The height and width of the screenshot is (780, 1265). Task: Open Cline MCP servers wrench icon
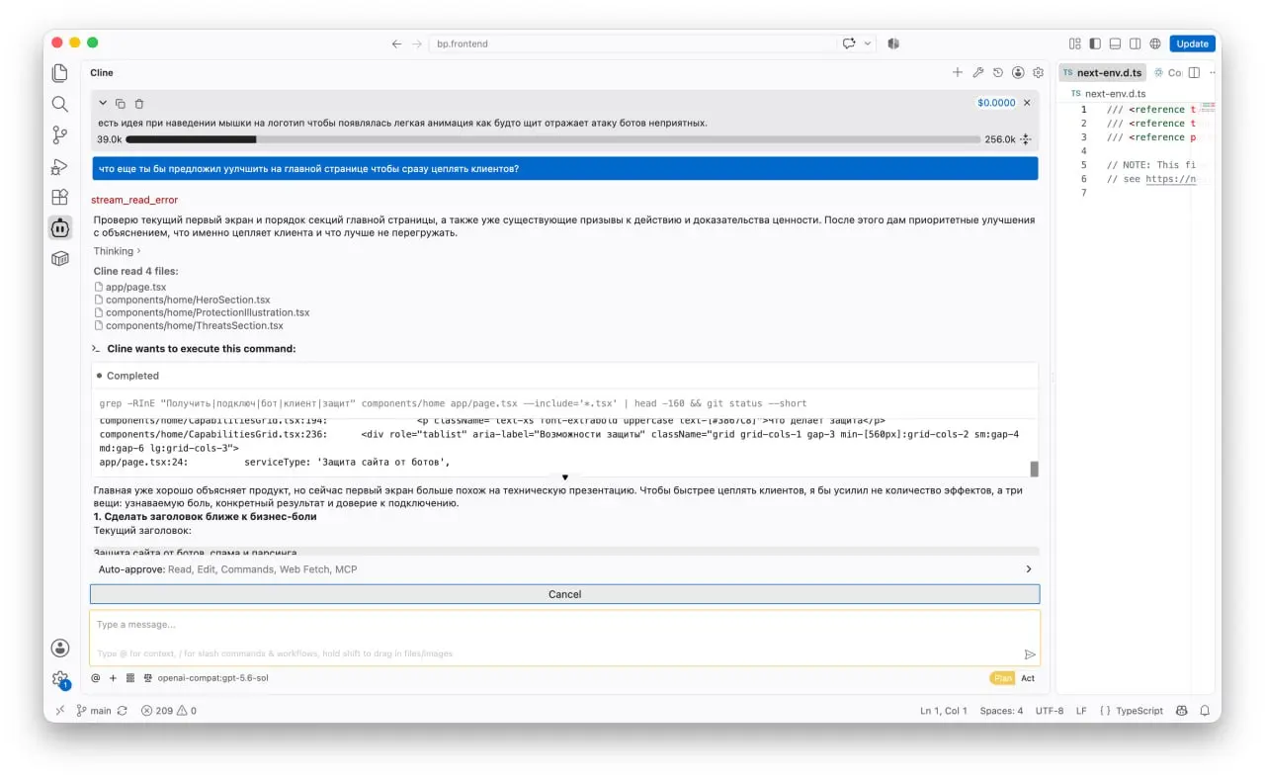click(x=977, y=72)
